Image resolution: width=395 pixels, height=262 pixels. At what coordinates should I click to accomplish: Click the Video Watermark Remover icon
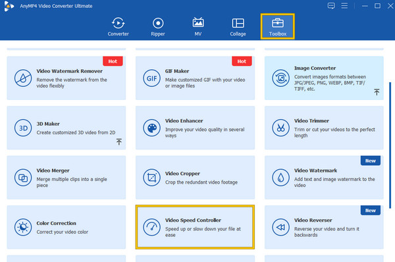coord(23,78)
